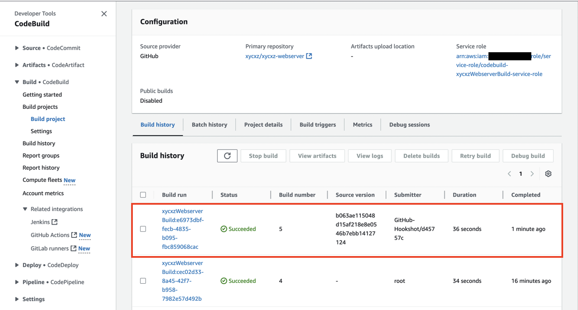Refresh the build history list
This screenshot has width=578, height=310.
pyautogui.click(x=227, y=155)
